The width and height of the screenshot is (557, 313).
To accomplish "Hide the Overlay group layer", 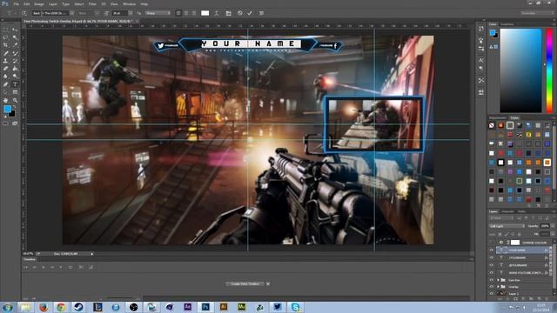I will pos(492,287).
